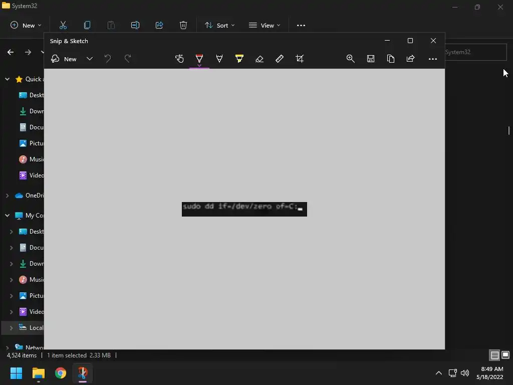Open File Explorer See more menu
This screenshot has height=385, width=513.
(301, 25)
